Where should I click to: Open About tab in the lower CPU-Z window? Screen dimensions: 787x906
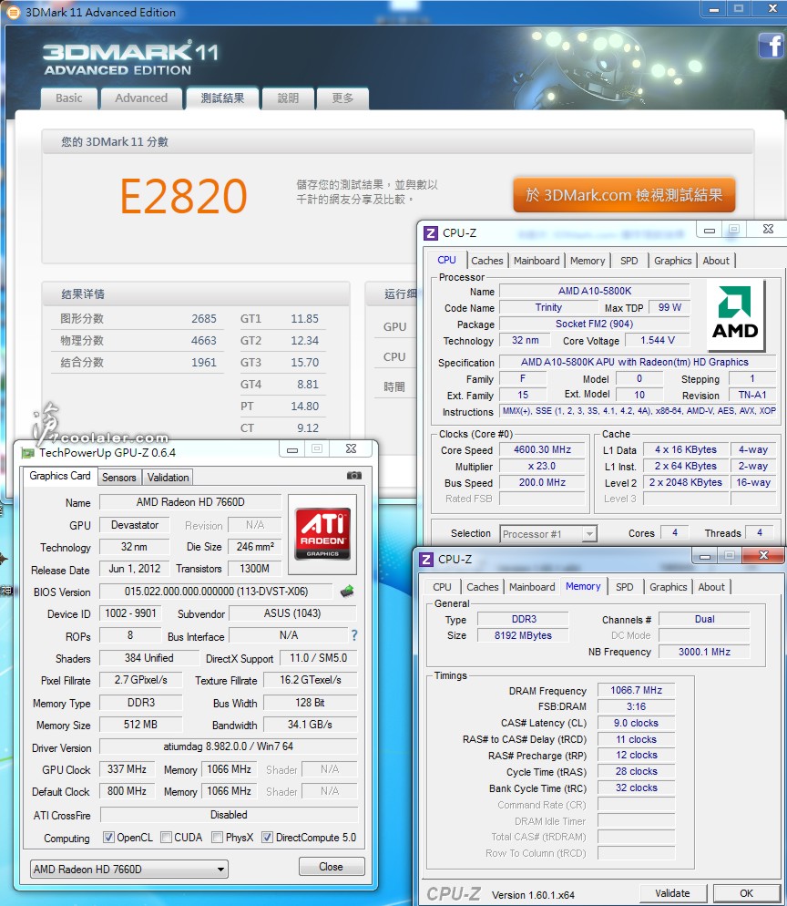click(x=711, y=586)
